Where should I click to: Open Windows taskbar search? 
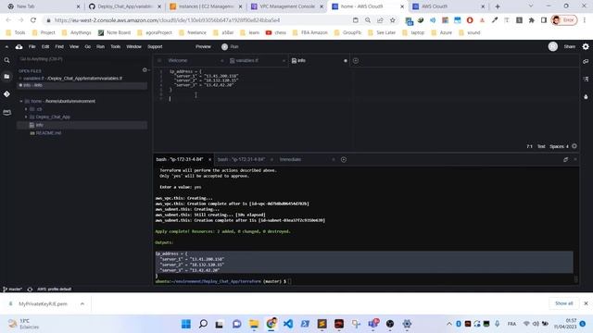(203, 324)
